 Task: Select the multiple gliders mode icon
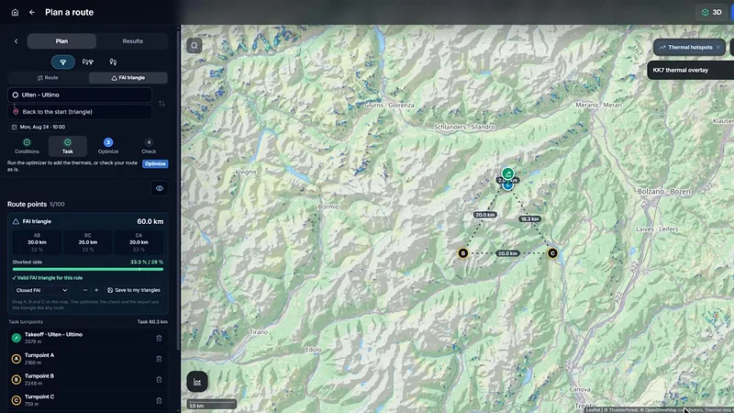tap(87, 61)
